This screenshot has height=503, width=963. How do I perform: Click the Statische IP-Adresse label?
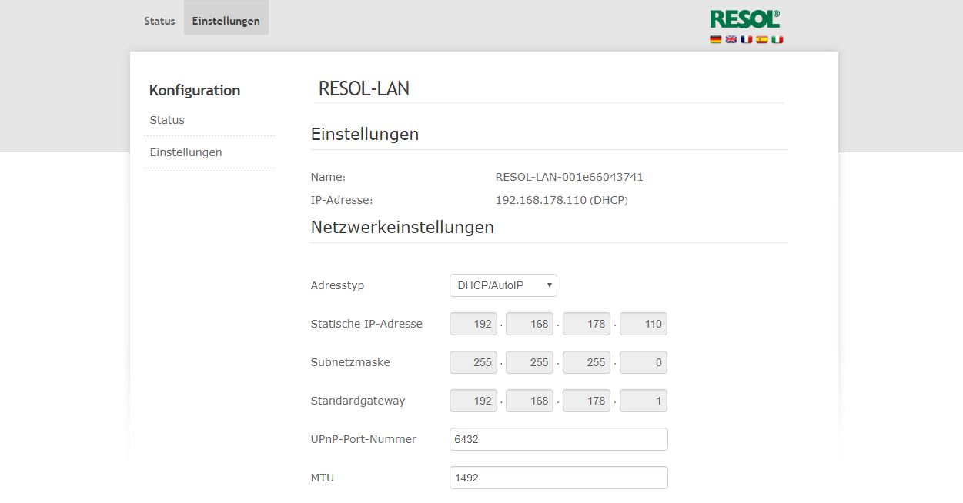pyautogui.click(x=366, y=324)
